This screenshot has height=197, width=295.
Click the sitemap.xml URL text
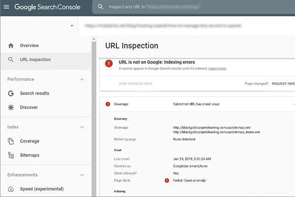212,128
